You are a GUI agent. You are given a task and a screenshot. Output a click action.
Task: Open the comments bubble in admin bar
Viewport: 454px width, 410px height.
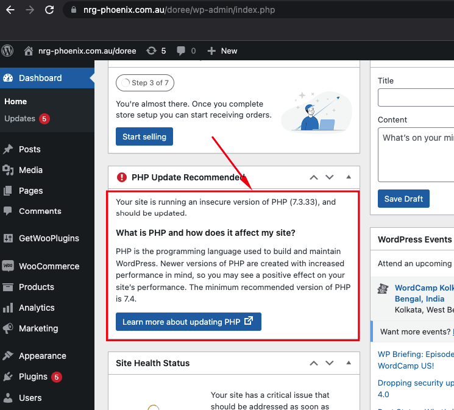tap(181, 51)
